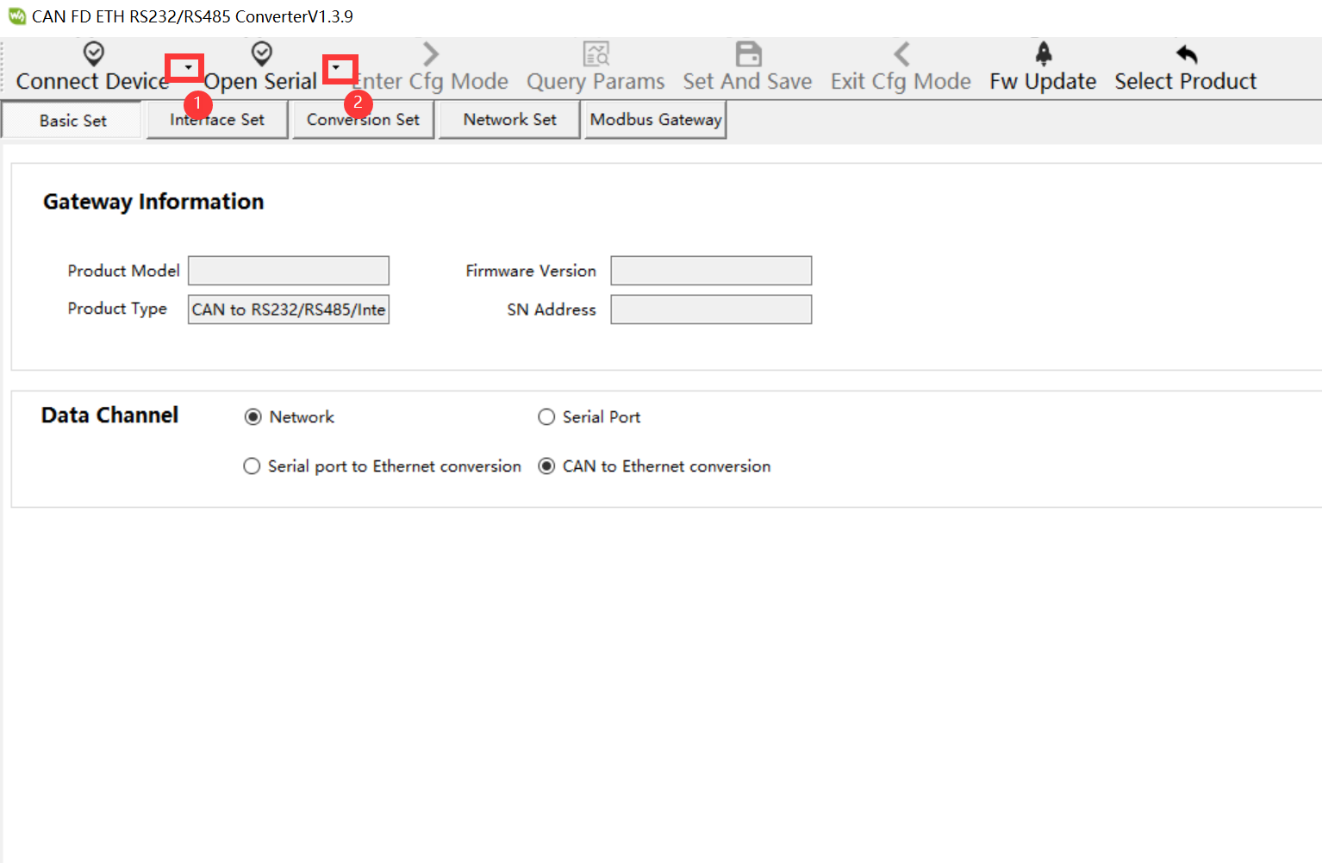Click the Product Model input field
The width and height of the screenshot is (1322, 863).
pyautogui.click(x=289, y=271)
